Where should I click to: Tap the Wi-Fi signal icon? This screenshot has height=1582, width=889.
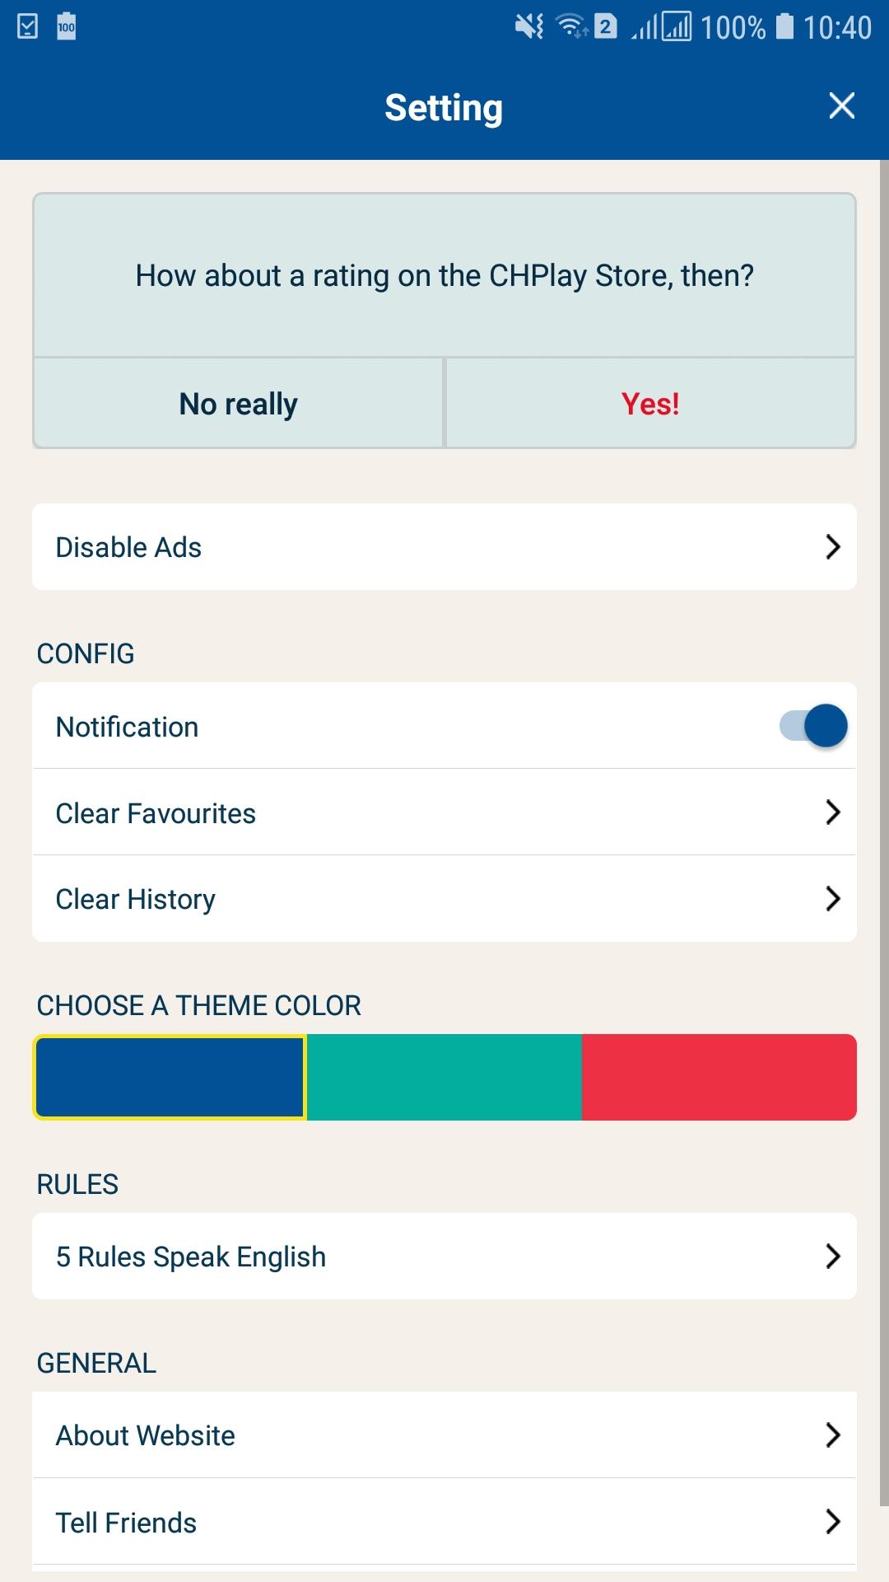coord(572,26)
